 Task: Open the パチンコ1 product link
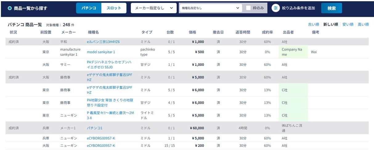(x=95, y=128)
